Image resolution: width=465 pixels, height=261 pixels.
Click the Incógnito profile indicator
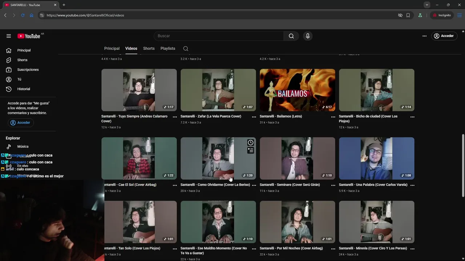pyautogui.click(x=442, y=15)
